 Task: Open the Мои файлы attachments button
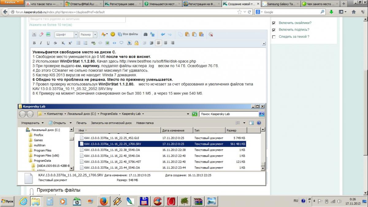coord(128,34)
